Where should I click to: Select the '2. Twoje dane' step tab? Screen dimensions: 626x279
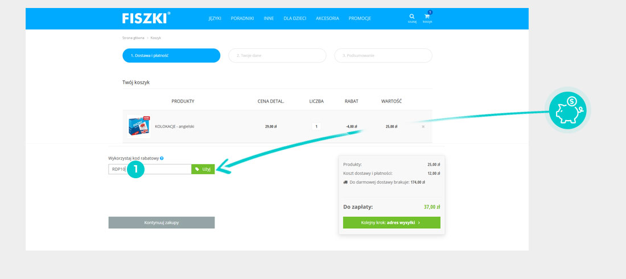277,55
